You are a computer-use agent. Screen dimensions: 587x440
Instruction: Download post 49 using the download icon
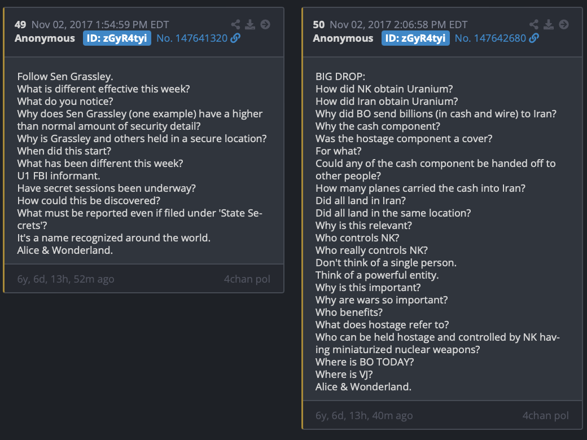(251, 24)
